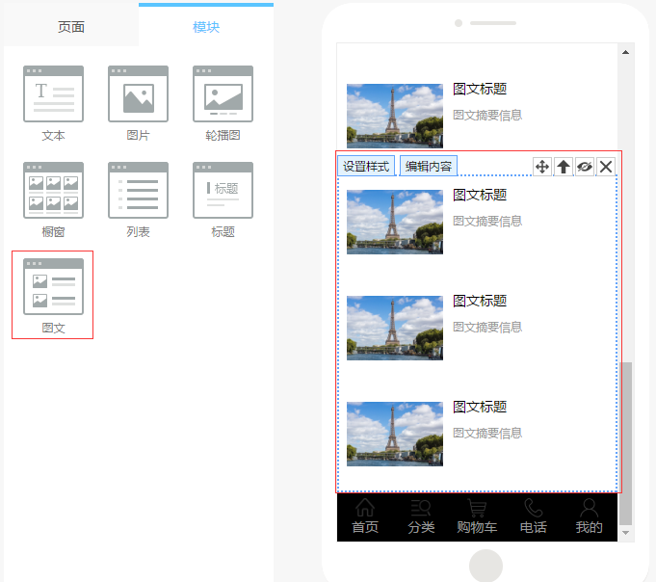Tap 首页 in the bottom navigation

[365, 517]
